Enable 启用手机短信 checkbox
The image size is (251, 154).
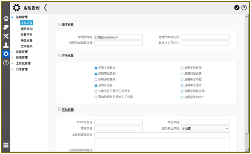pyautogui.click(x=182, y=68)
